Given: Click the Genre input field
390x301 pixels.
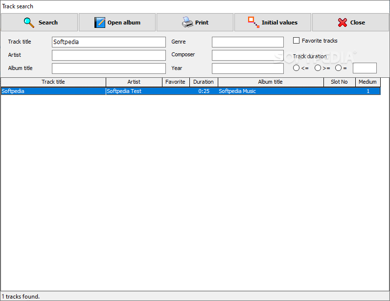Looking at the screenshot, I should click(248, 42).
